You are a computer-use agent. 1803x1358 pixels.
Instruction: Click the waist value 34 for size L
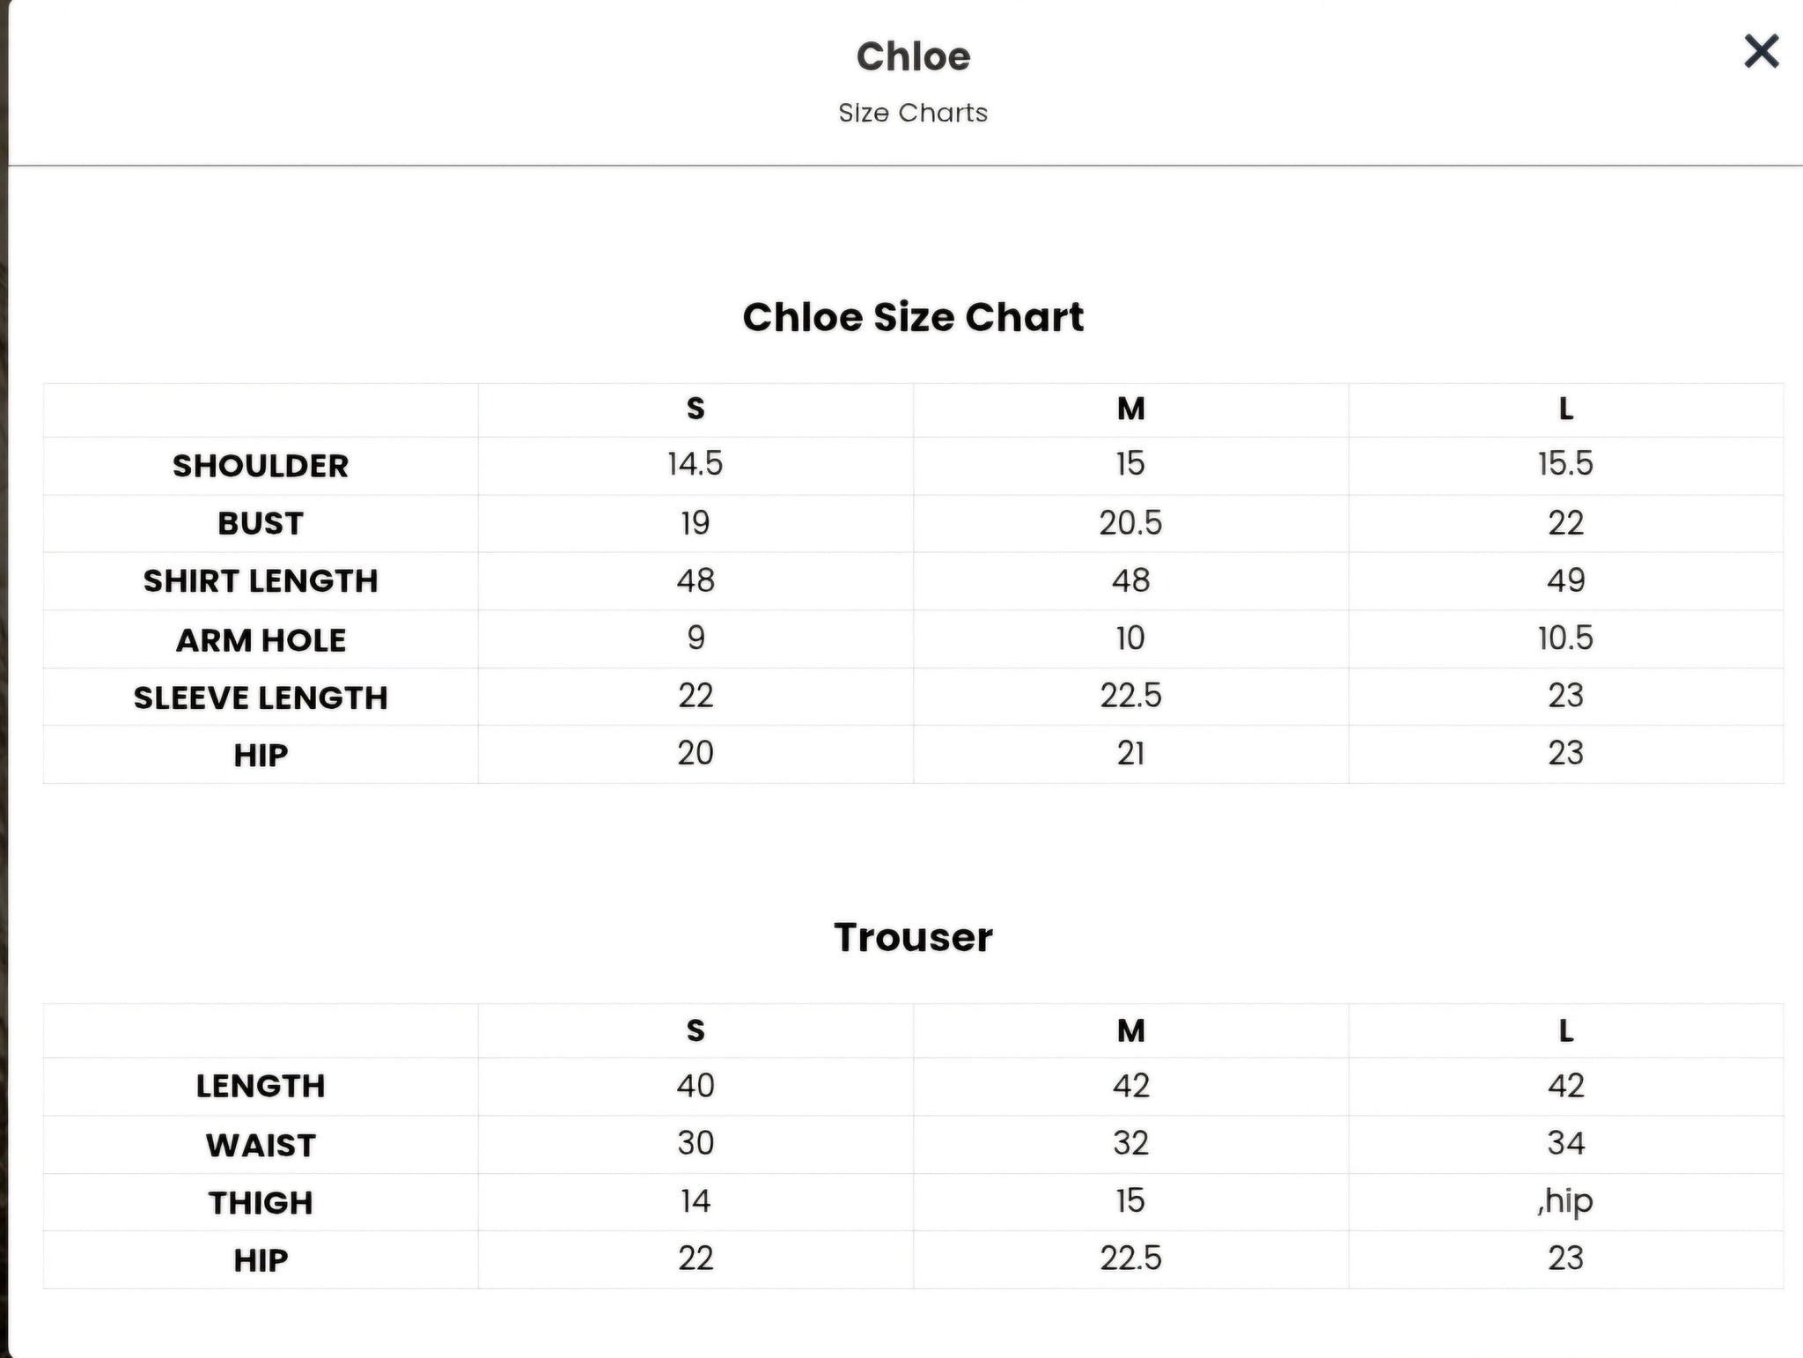pyautogui.click(x=1565, y=1143)
